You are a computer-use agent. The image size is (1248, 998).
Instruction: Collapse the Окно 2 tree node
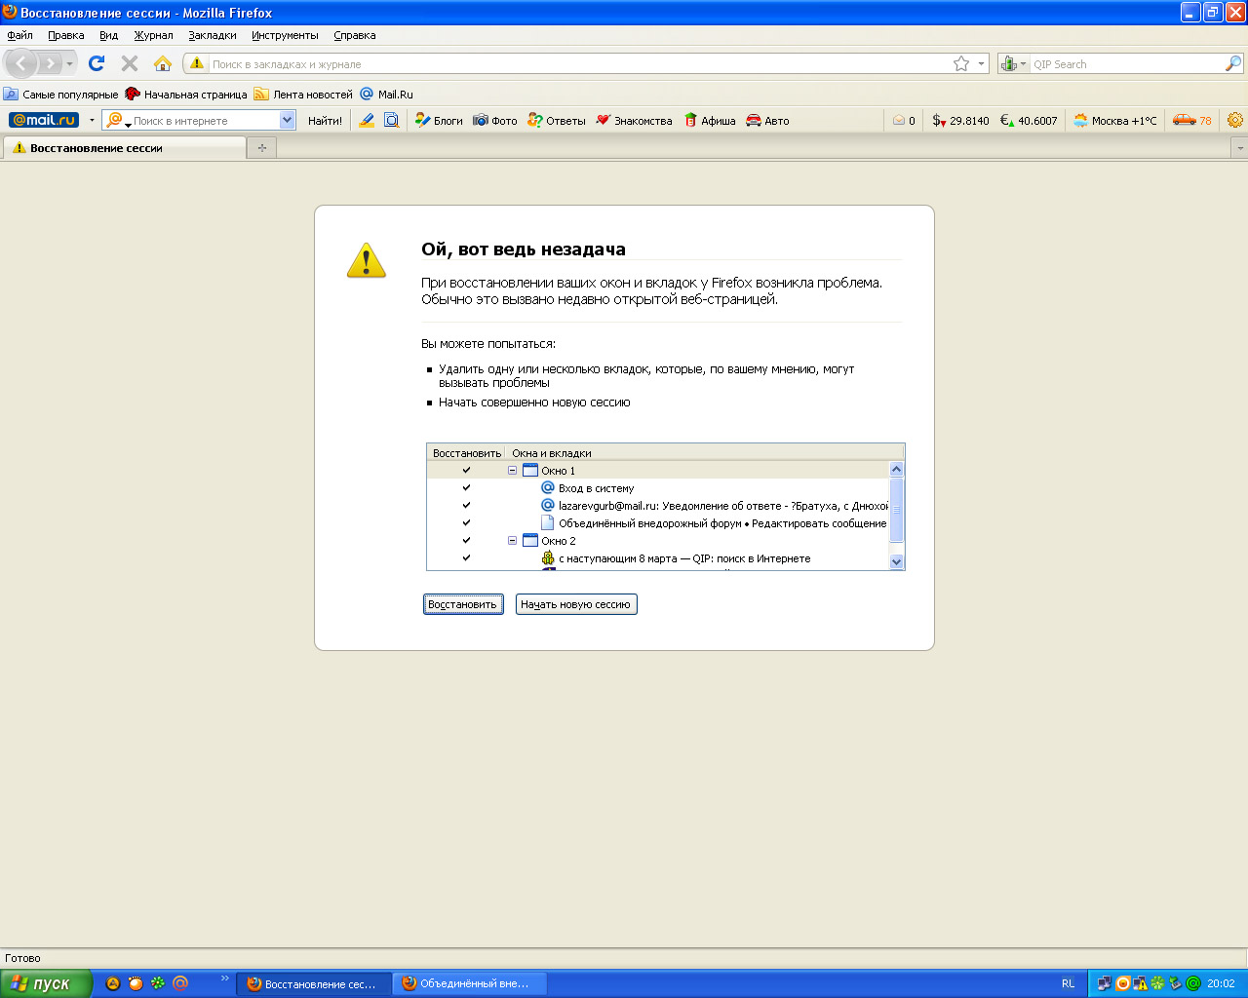(513, 541)
